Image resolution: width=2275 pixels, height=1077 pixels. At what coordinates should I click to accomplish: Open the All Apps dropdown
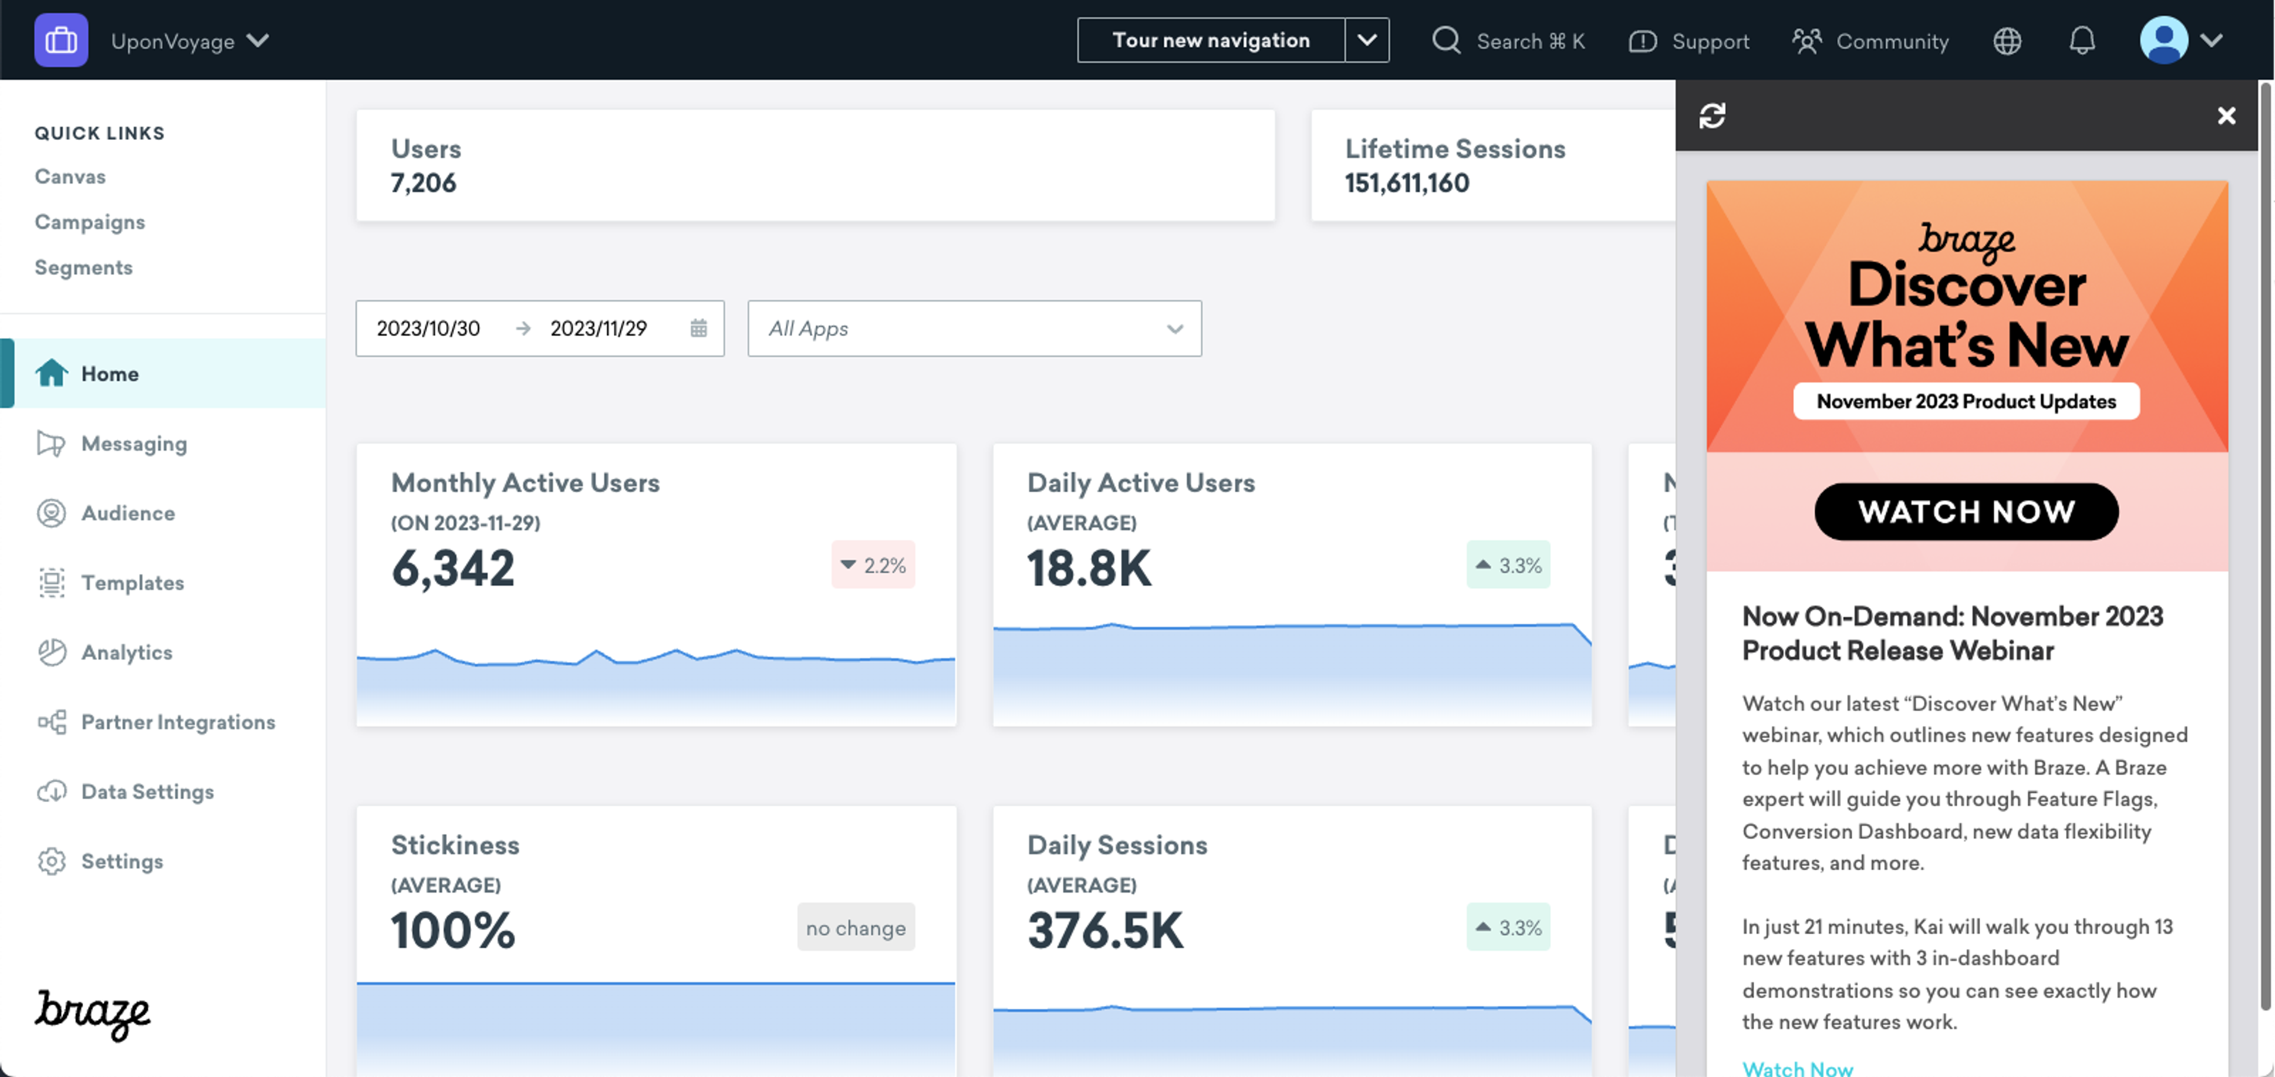coord(974,328)
